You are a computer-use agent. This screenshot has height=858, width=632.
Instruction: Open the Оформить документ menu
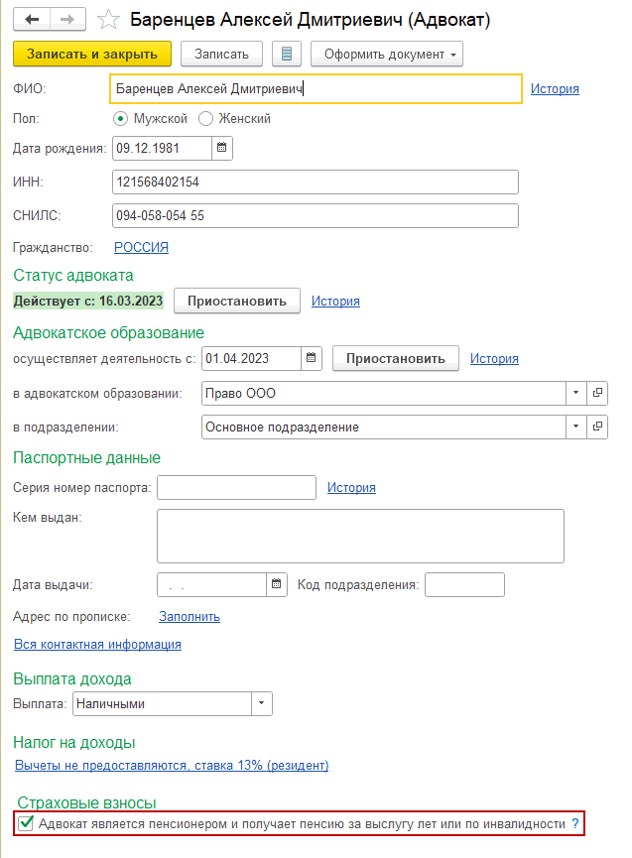(387, 54)
